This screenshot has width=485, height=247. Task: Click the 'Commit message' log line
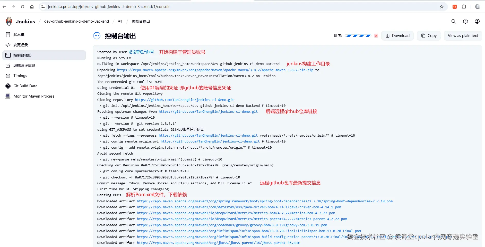175,183
